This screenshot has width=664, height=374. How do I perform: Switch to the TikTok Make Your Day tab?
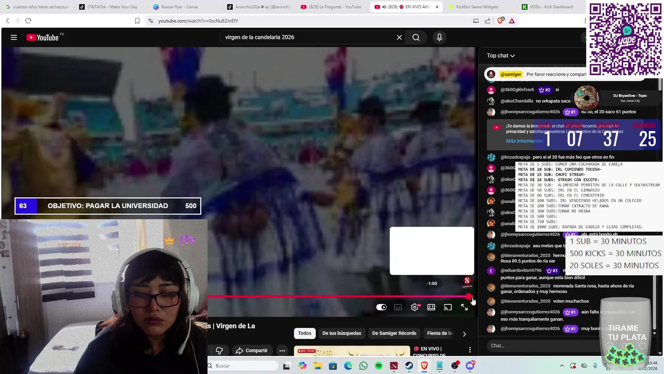[112, 7]
